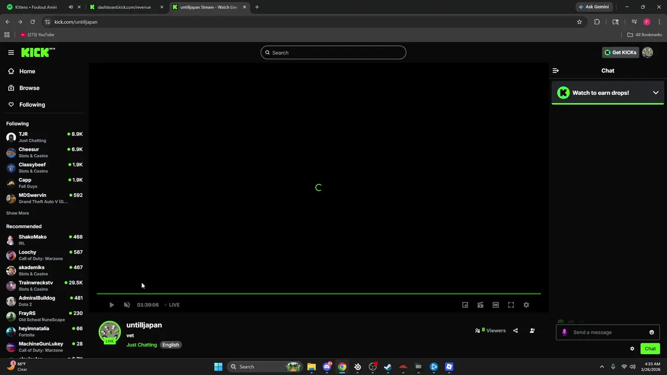The width and height of the screenshot is (667, 375).
Task: Expand Show More followed channels
Action: coord(18,213)
